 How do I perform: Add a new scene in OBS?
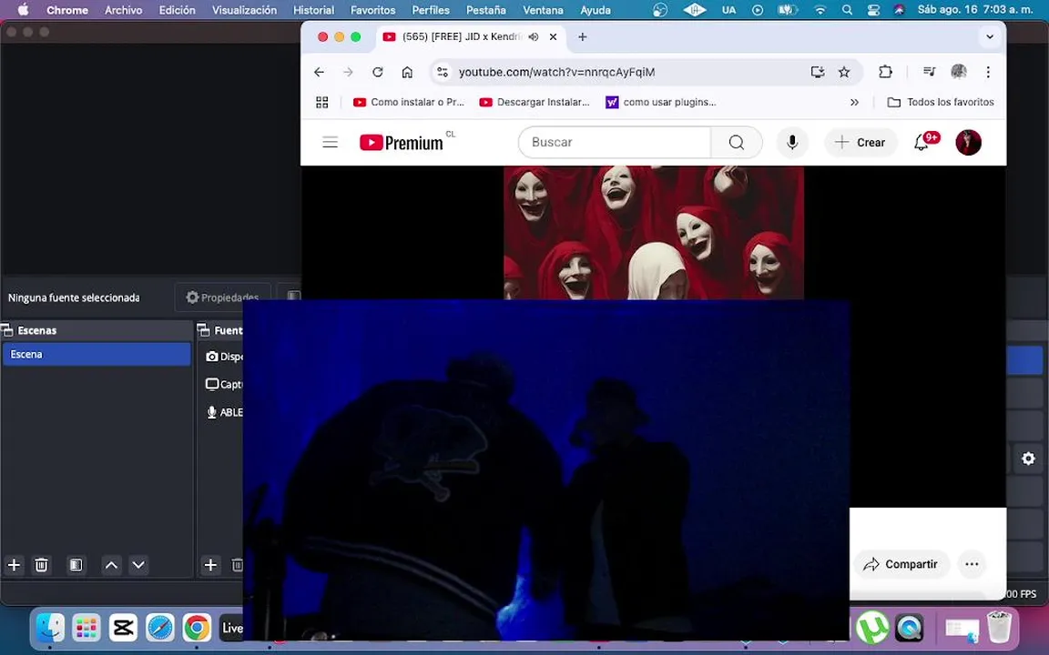click(x=14, y=565)
